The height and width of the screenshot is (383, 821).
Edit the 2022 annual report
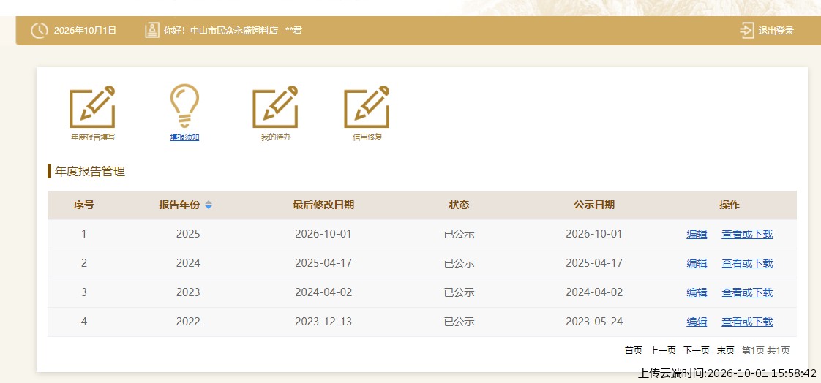pos(697,322)
